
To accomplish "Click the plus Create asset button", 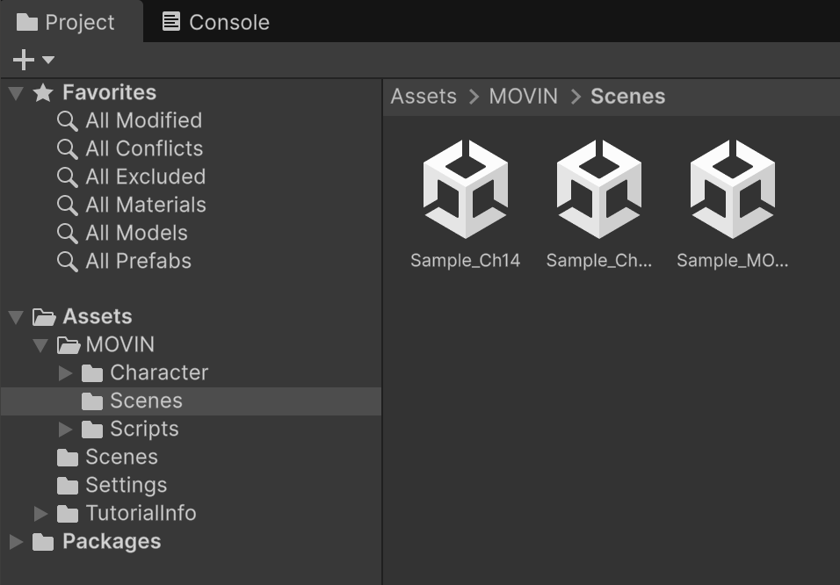I will coord(23,60).
